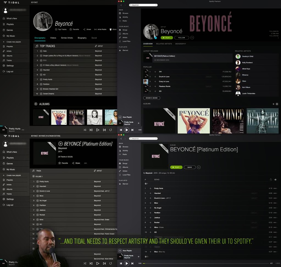Switch to Videos tab on Tidal artist page
This screenshot has height=267, width=281.
[x=53, y=38]
